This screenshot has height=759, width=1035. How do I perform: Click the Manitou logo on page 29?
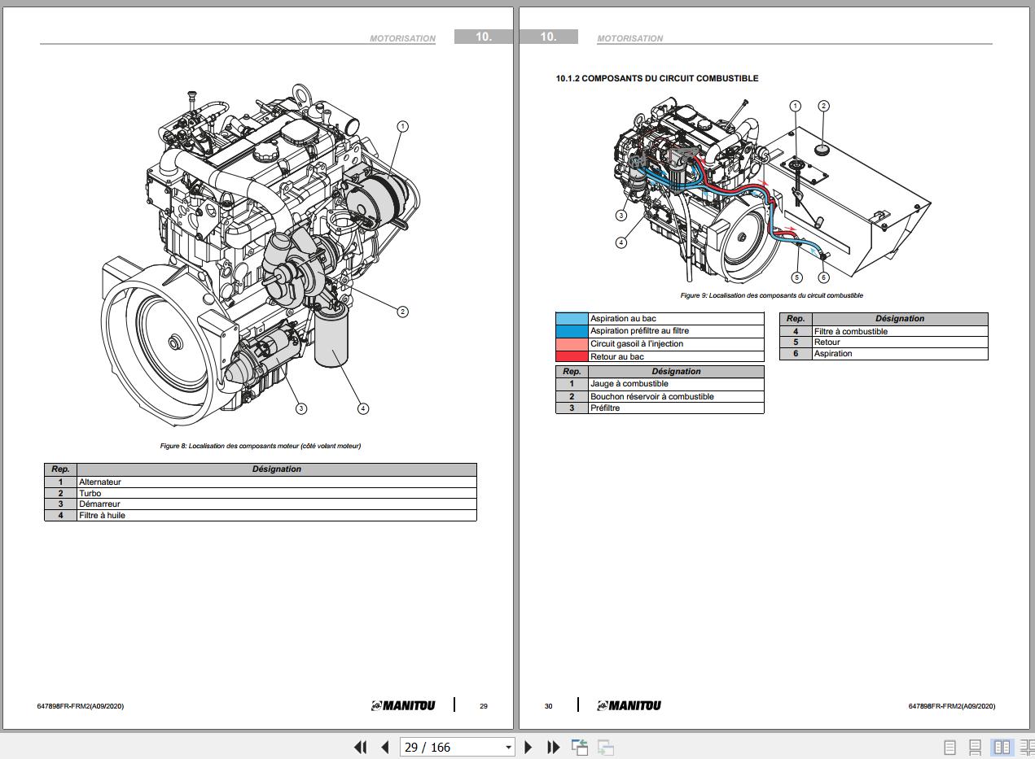(403, 705)
